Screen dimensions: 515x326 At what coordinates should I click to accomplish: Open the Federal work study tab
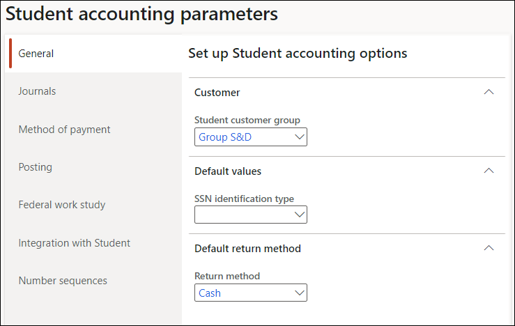[62, 205]
